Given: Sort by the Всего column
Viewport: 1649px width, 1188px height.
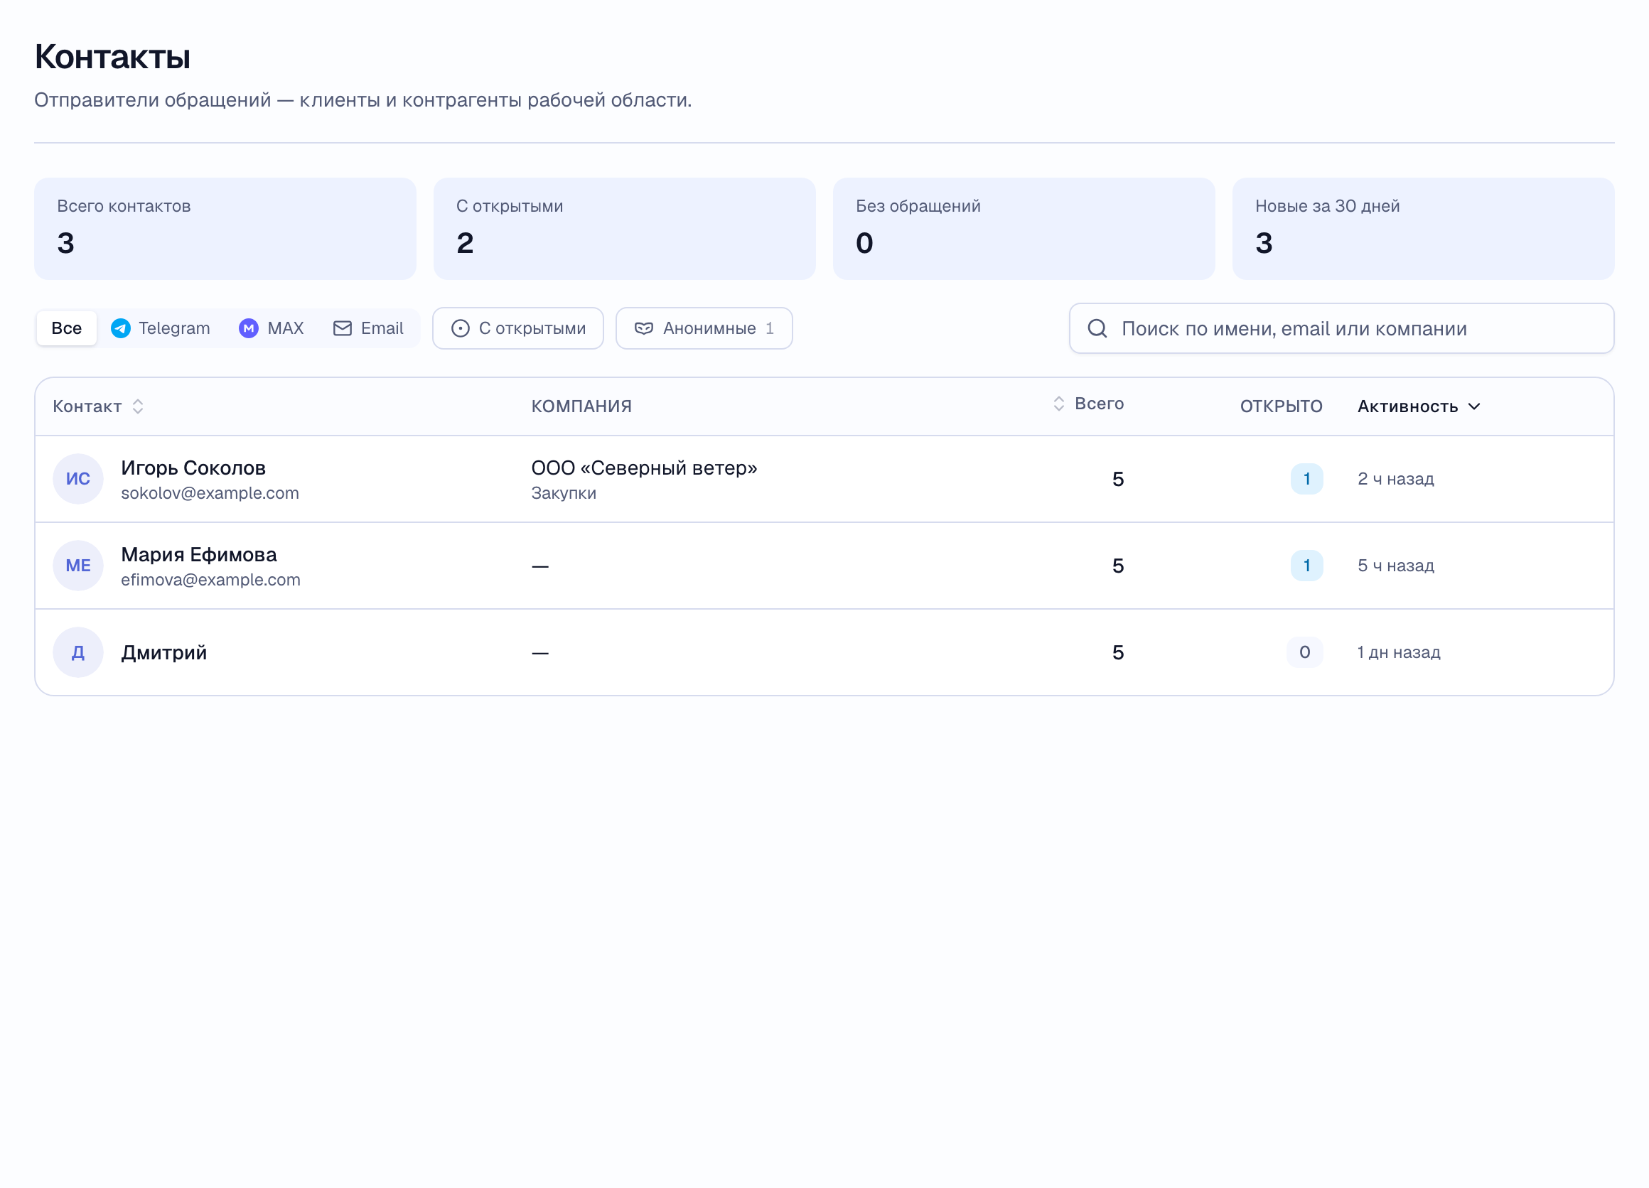Looking at the screenshot, I should [x=1087, y=404].
